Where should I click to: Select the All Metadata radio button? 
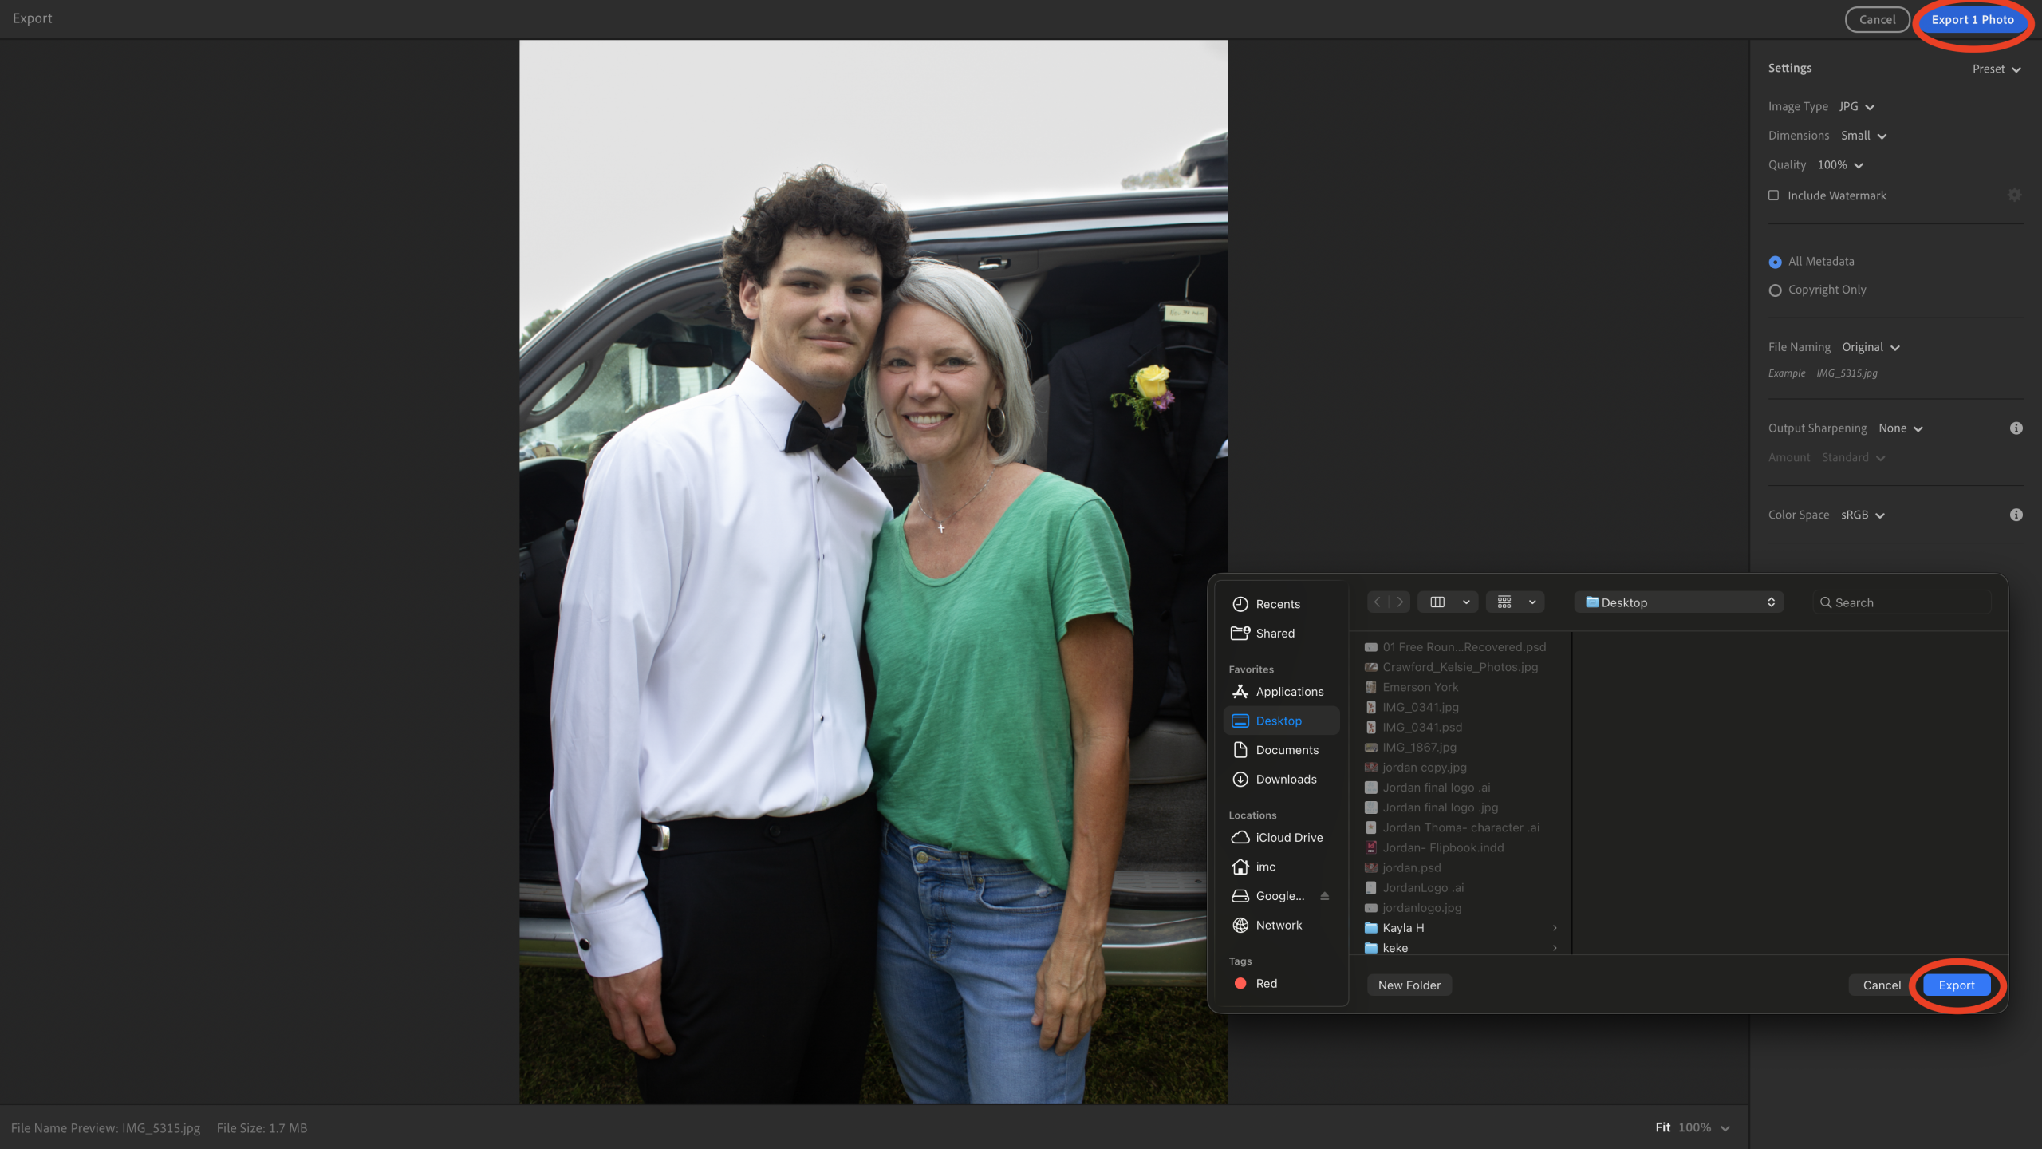pos(1775,262)
